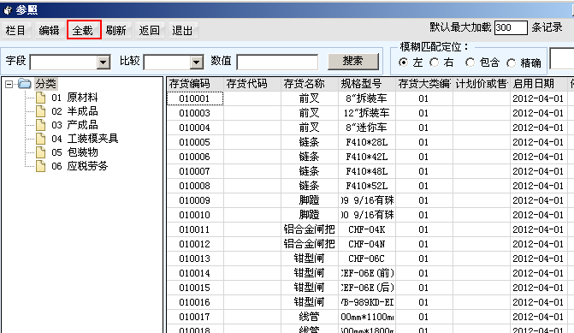
Task: Click the 12"拆装车 spec cell
Action: pos(367,113)
